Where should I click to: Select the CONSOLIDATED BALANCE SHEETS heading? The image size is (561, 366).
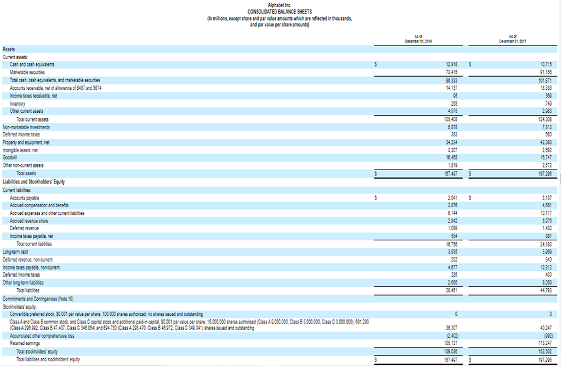(280, 13)
